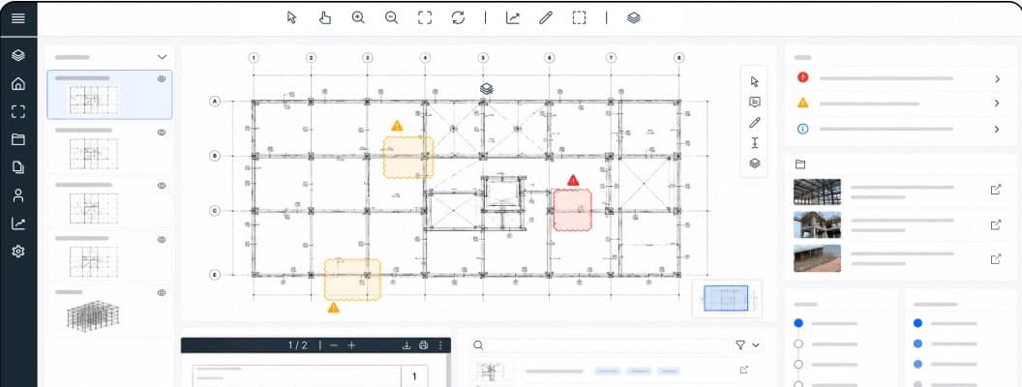Open the filter dropdown next to search
Screen dimensions: 1022x387
point(747,345)
